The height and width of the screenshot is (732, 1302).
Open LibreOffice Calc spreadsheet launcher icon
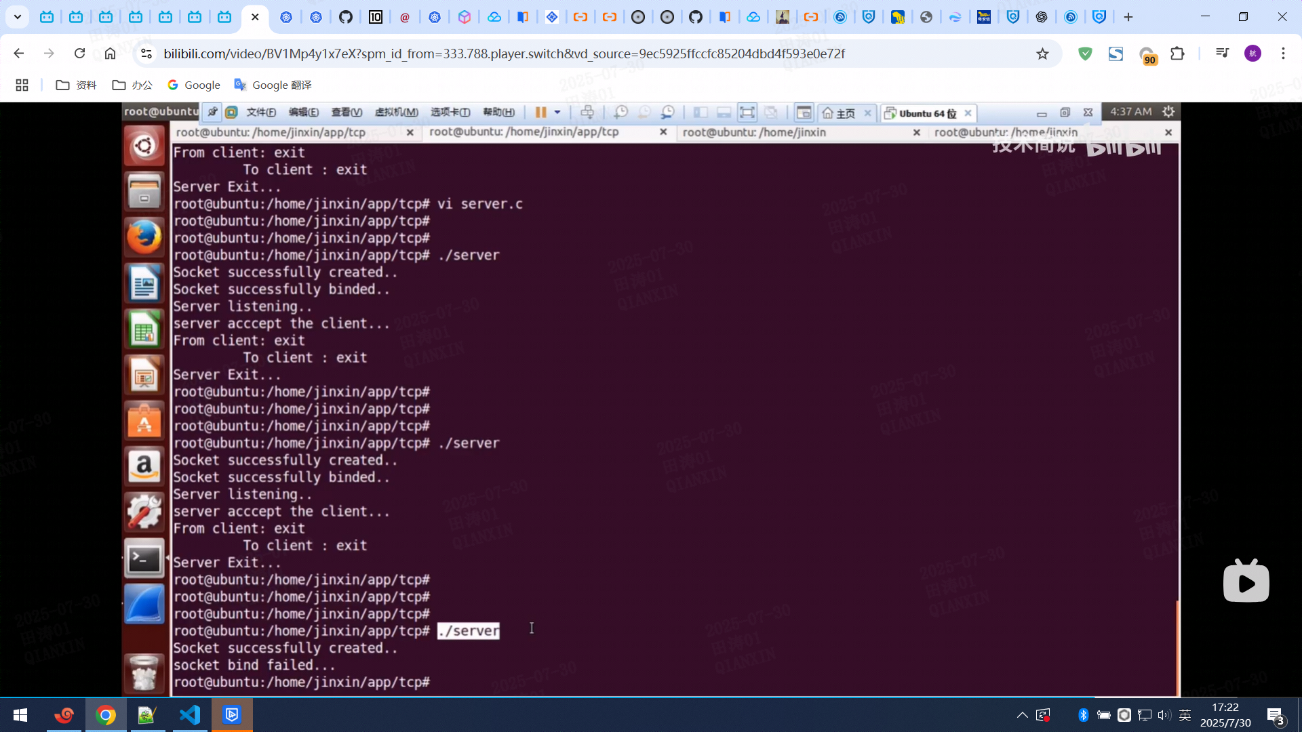tap(144, 329)
